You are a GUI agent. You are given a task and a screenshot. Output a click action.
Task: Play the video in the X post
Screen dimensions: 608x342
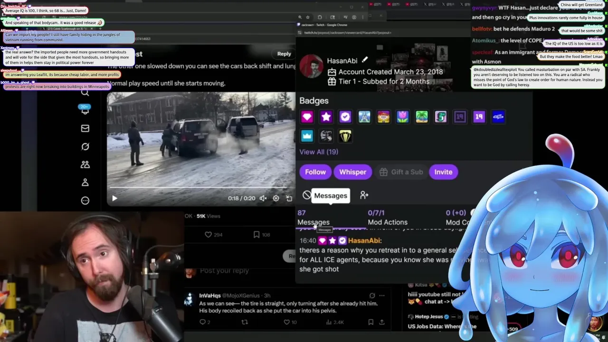click(114, 199)
